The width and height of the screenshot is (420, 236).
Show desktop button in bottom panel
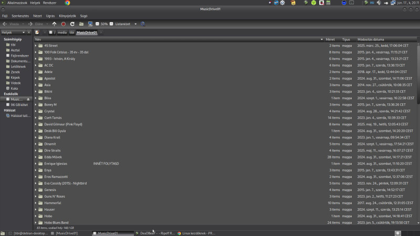coord(3,233)
